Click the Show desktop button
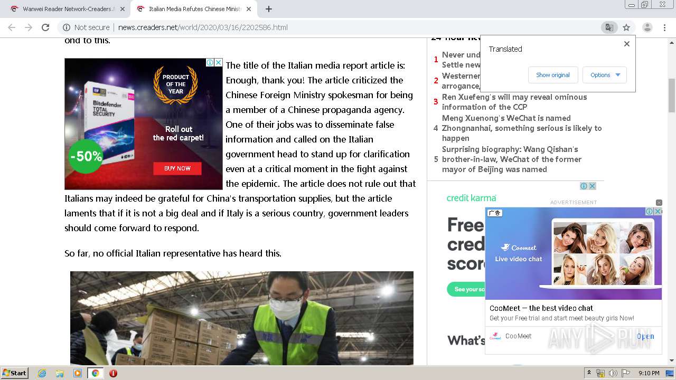The image size is (676, 380). [x=670, y=373]
